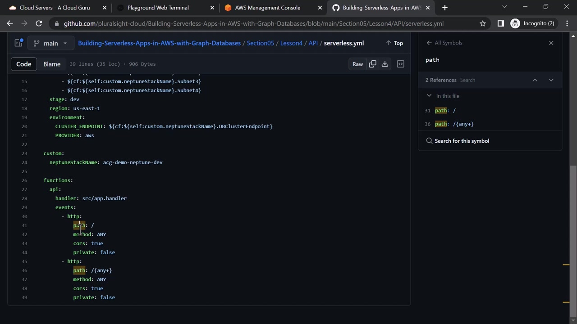
Task: Click Search for this symbol
Action: 462,141
